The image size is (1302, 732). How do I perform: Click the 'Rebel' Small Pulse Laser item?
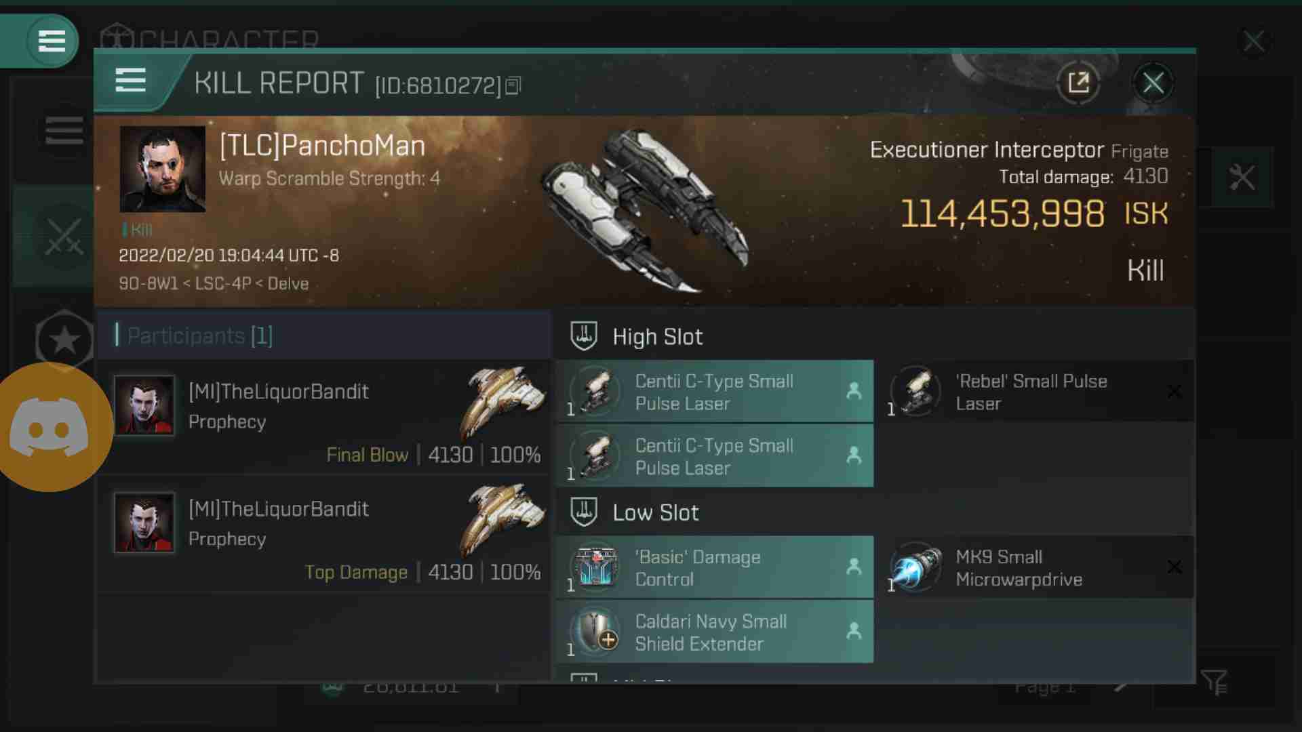click(x=1035, y=392)
